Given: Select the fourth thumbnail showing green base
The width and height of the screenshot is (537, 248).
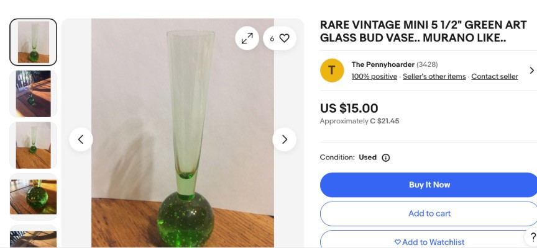Looking at the screenshot, I should (34, 197).
